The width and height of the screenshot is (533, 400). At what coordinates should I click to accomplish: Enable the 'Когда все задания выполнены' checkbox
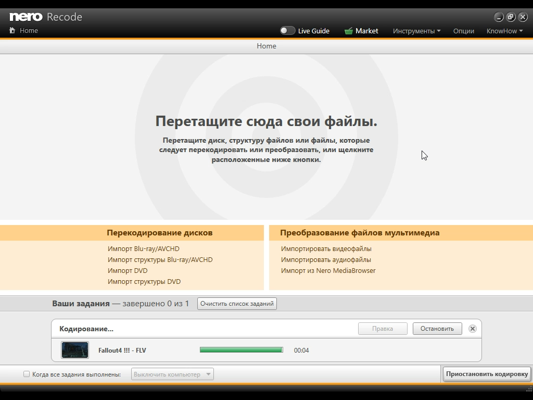pyautogui.click(x=27, y=374)
